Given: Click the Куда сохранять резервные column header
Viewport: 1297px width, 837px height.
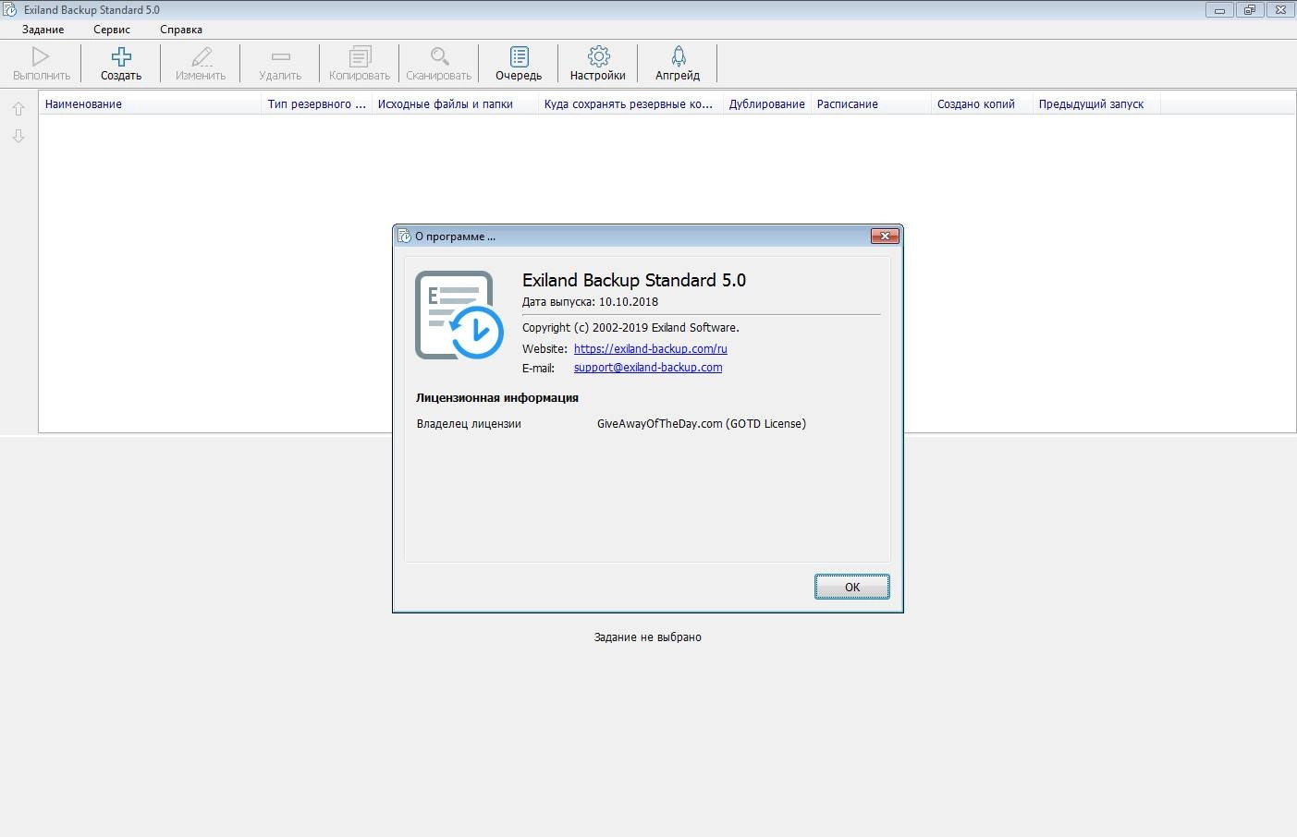Looking at the screenshot, I should [x=630, y=104].
